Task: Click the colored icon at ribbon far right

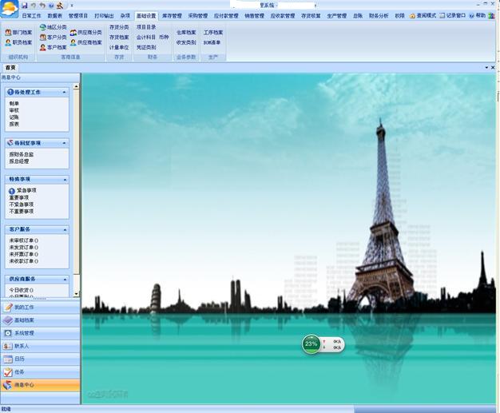Action: click(x=491, y=16)
